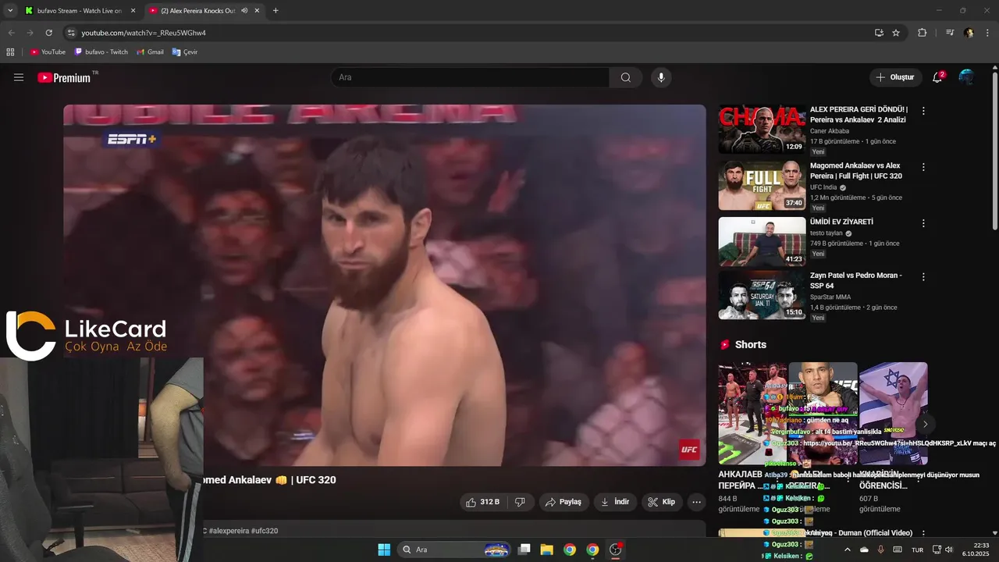
Task: Open a new browser tab
Action: [x=276, y=11]
